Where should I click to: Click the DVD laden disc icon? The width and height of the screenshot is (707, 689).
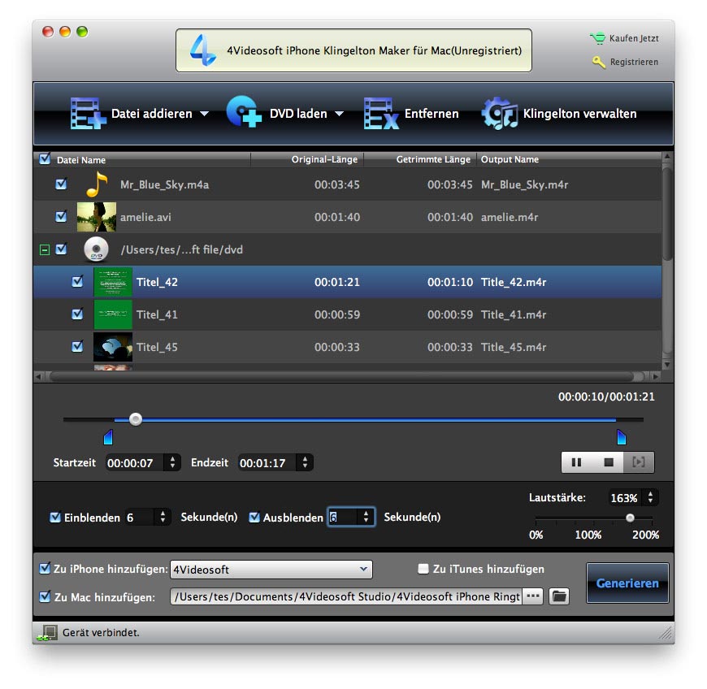point(245,114)
